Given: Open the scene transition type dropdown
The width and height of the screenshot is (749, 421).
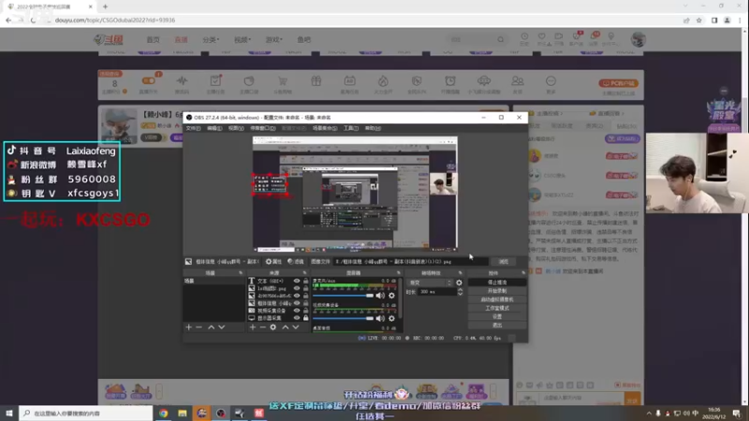Looking at the screenshot, I should [x=430, y=283].
